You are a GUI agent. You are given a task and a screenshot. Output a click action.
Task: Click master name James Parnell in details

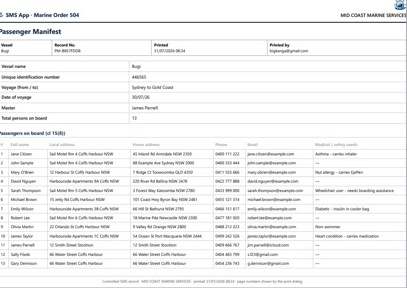(x=144, y=108)
